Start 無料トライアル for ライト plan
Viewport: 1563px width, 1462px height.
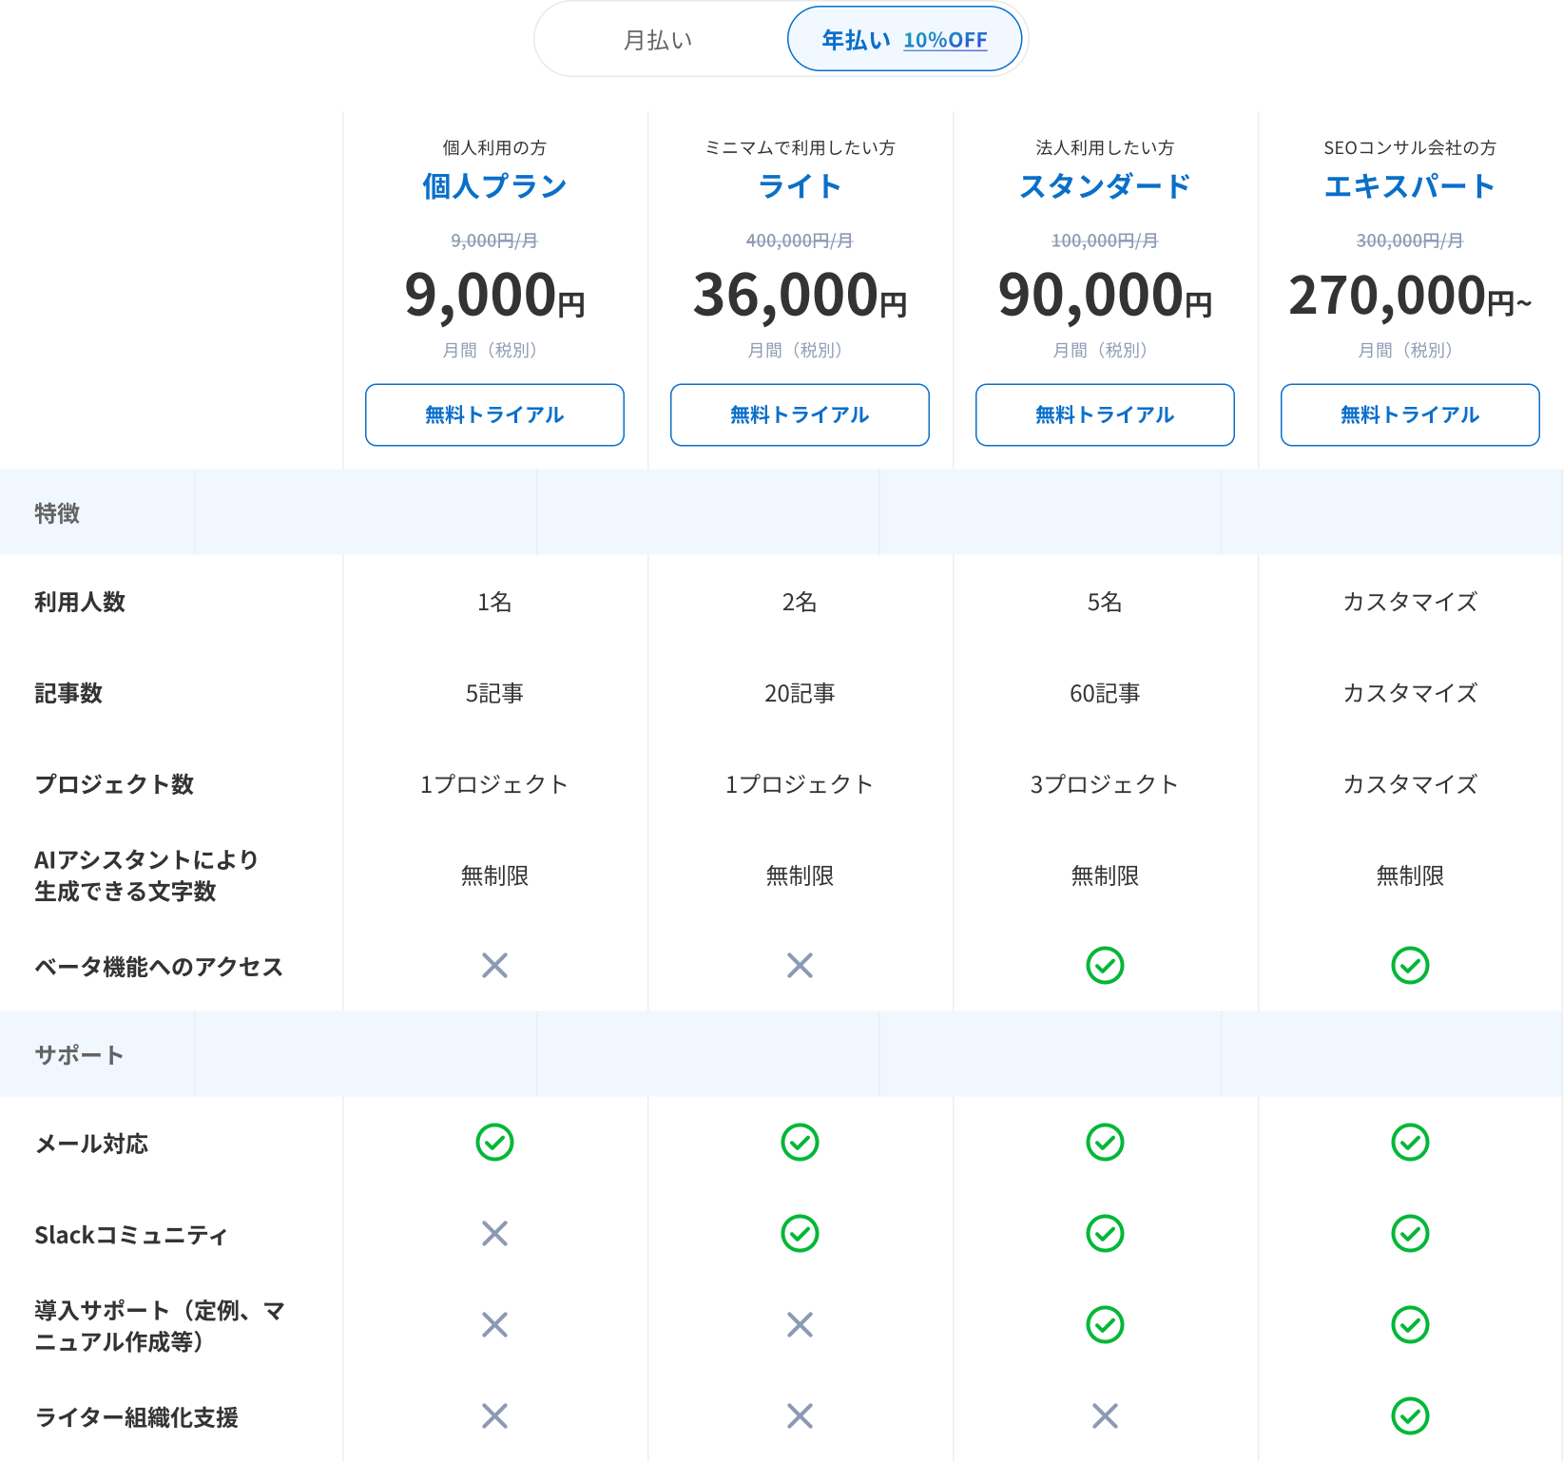(x=800, y=414)
